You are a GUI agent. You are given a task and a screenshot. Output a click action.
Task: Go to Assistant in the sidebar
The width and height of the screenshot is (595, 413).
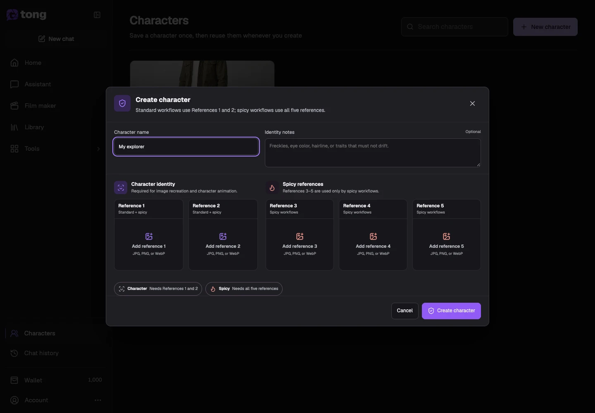pyautogui.click(x=56, y=84)
